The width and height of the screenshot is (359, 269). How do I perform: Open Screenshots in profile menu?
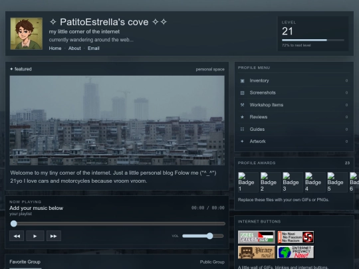point(294,92)
